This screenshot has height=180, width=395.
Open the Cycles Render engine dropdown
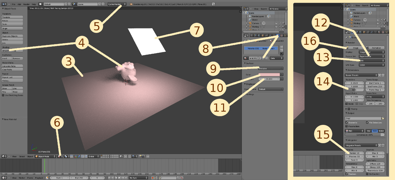pyautogui.click(x=117, y=4)
